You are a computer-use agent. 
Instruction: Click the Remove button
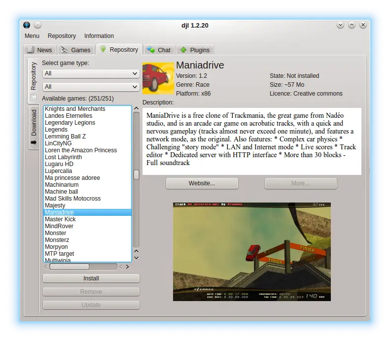[x=91, y=292]
